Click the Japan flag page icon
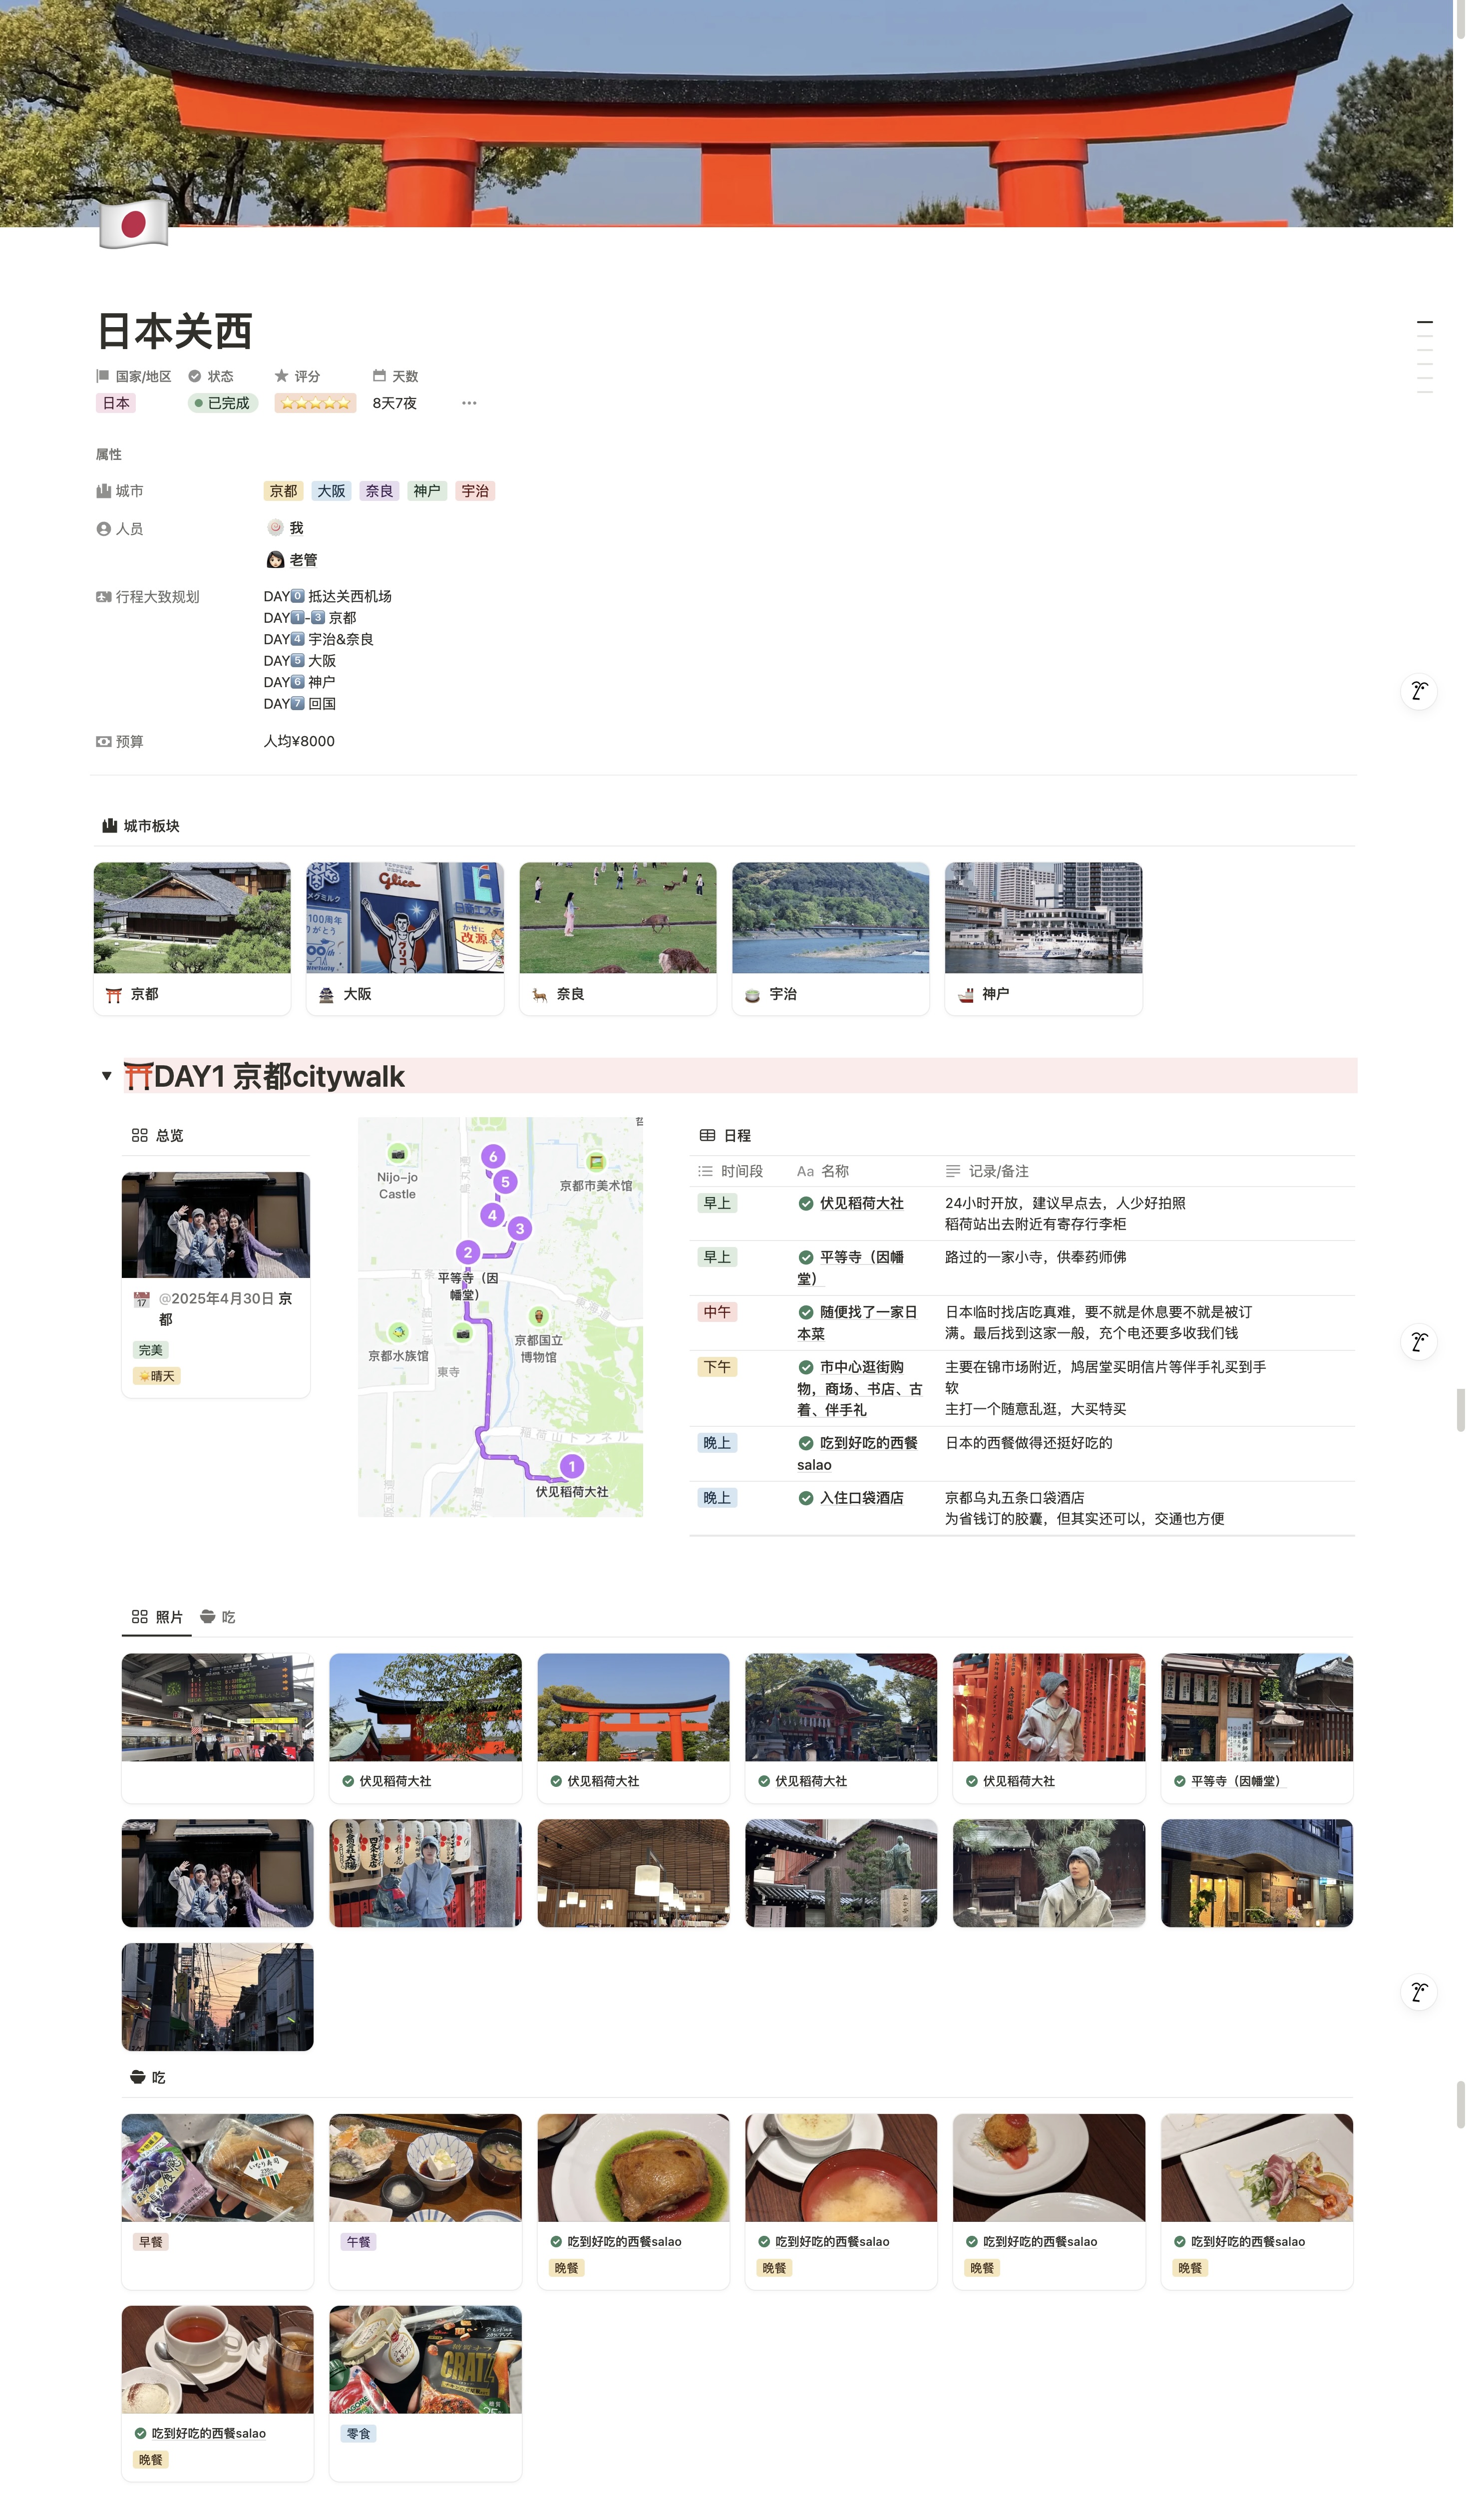The height and width of the screenshot is (2520, 1468). click(134, 223)
